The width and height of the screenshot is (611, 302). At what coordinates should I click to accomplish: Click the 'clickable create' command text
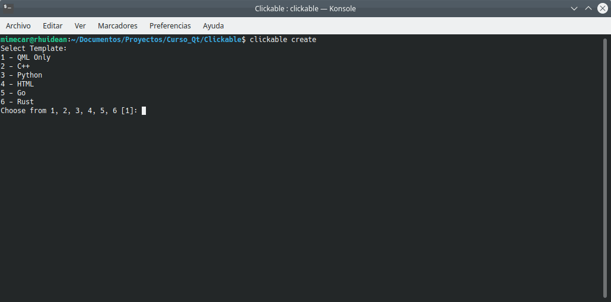283,39
